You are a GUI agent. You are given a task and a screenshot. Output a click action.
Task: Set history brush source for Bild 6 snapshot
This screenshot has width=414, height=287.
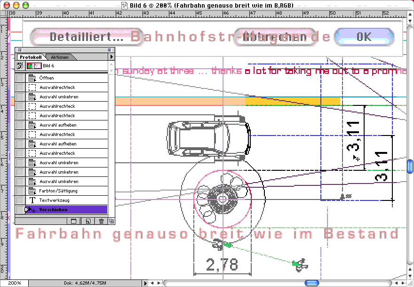pos(20,66)
